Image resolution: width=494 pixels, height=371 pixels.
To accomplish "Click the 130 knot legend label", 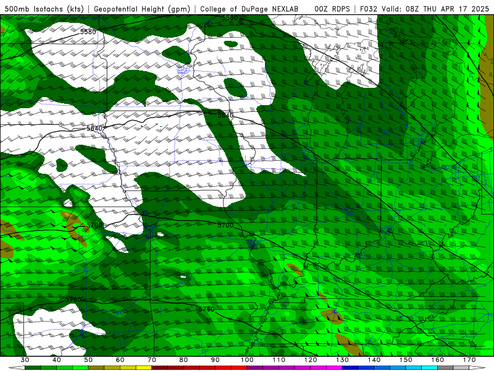I will coord(343,360).
